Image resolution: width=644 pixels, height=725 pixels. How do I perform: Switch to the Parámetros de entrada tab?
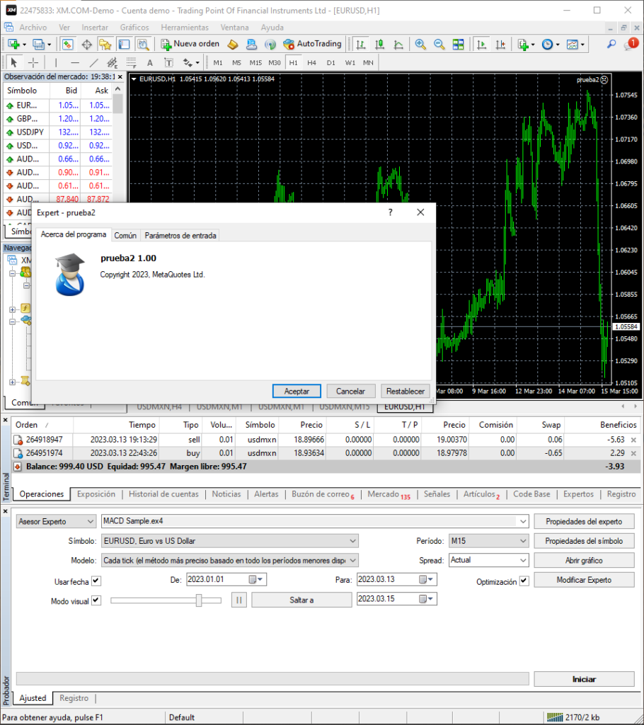(180, 235)
